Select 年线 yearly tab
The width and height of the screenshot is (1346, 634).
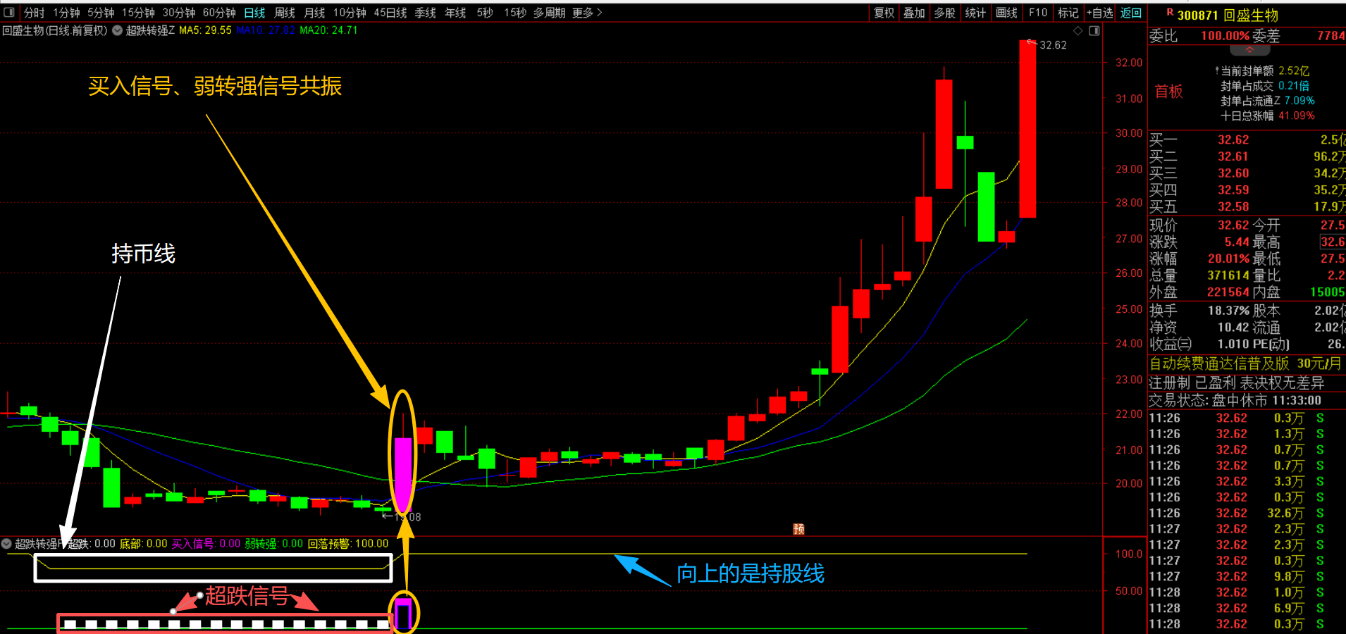[455, 13]
